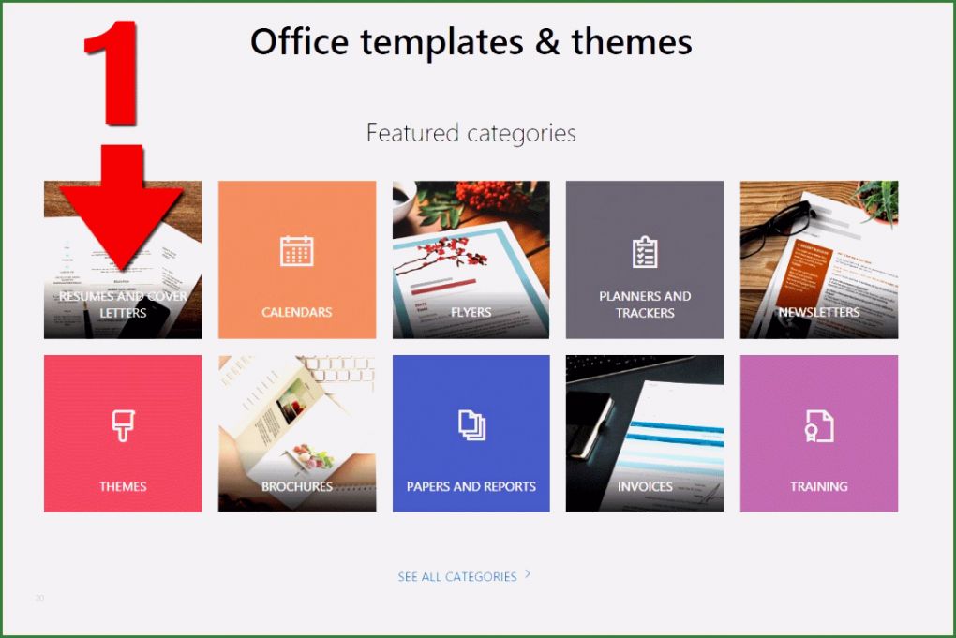This screenshot has height=638, width=956.
Task: Click the INVOICES label text
Action: click(x=645, y=486)
